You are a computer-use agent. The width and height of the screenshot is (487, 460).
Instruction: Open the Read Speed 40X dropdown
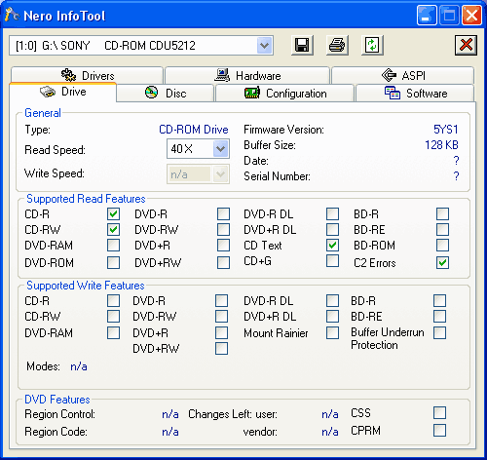221,149
